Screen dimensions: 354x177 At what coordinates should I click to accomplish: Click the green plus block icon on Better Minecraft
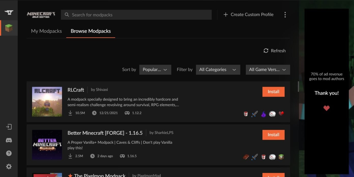pos(281,157)
